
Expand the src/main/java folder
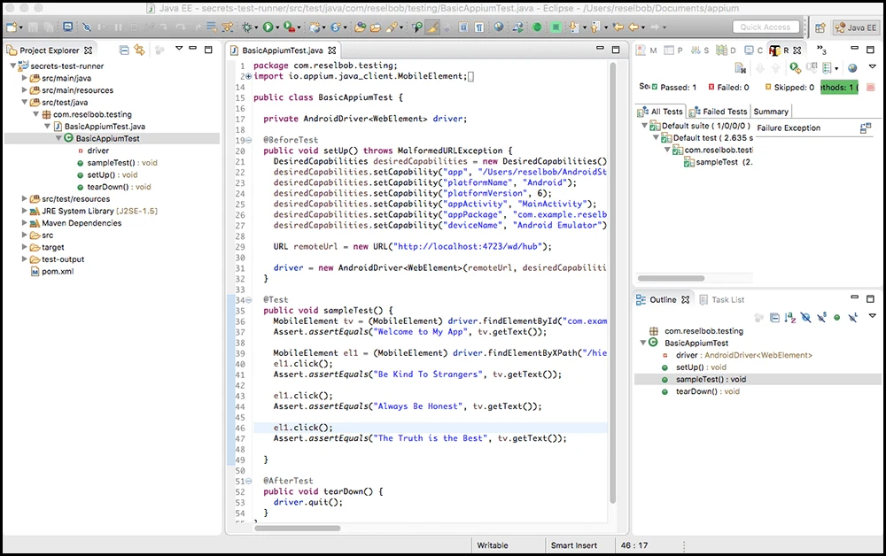[25, 78]
